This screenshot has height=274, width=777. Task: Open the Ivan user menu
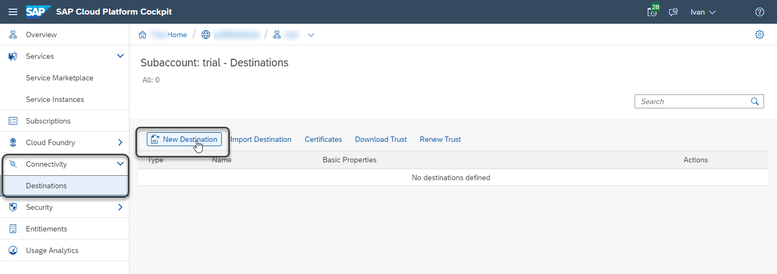(x=703, y=12)
